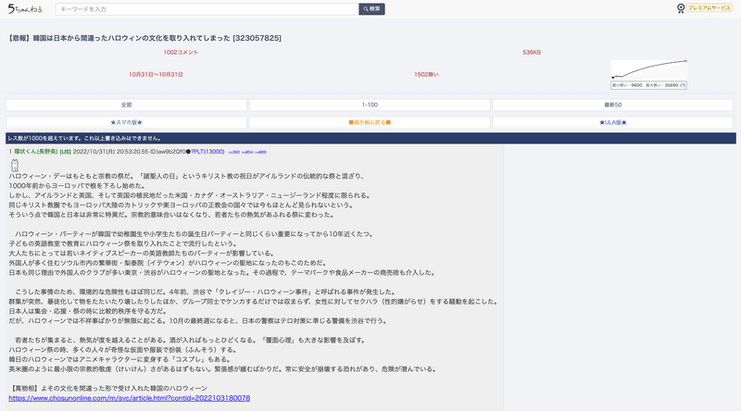Image resolution: width=741 pixels, height=411 pixels.
Task: Click the premium service medal icon
Action: (681, 8)
